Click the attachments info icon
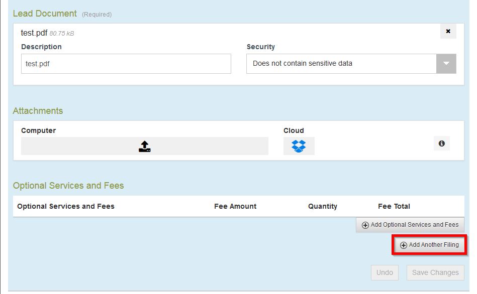Viewport: 477px width, 294px height. (441, 143)
